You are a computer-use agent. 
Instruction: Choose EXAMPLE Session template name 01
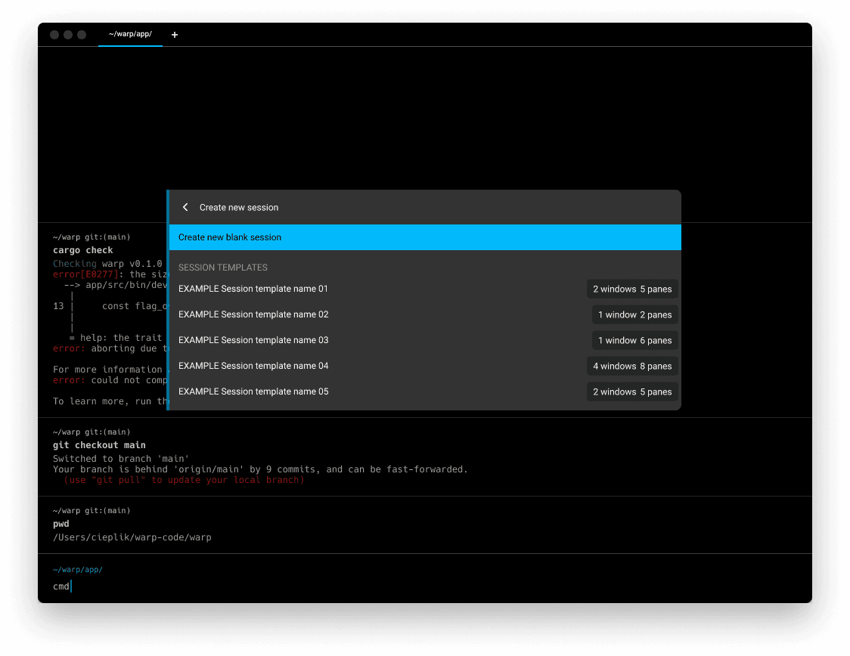pos(253,289)
